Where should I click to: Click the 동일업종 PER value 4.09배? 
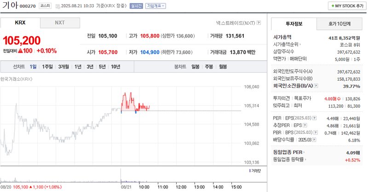[353, 153]
